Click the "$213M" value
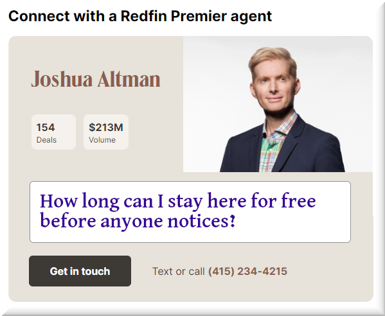Viewport: 385px width, 316px height. click(x=106, y=127)
